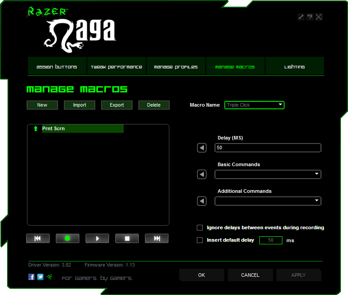Close the Razer Naga window
The image size is (348, 295).
[319, 17]
